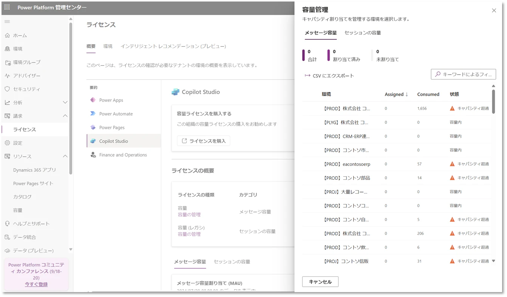
Task: Expand the 分析 section chevron
Action: point(65,103)
